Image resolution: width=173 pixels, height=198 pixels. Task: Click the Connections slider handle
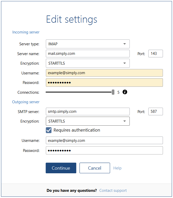[x=113, y=92]
